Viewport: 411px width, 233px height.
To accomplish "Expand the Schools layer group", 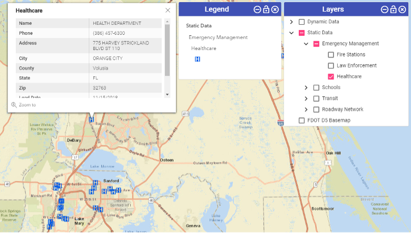I will pyautogui.click(x=306, y=88).
